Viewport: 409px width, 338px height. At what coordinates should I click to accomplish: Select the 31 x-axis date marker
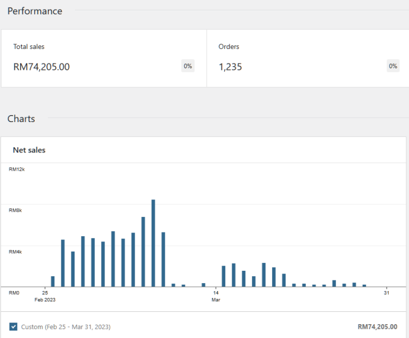[387, 293]
